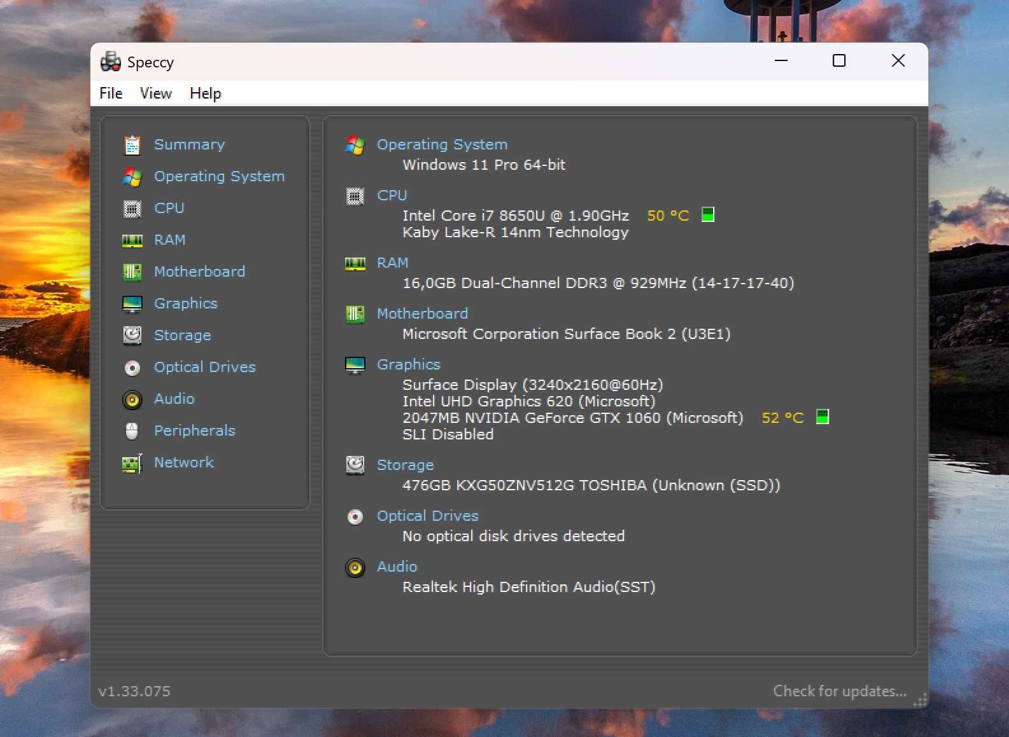Click Intel UHD Graphics 620 text
The width and height of the screenshot is (1009, 737).
click(529, 402)
